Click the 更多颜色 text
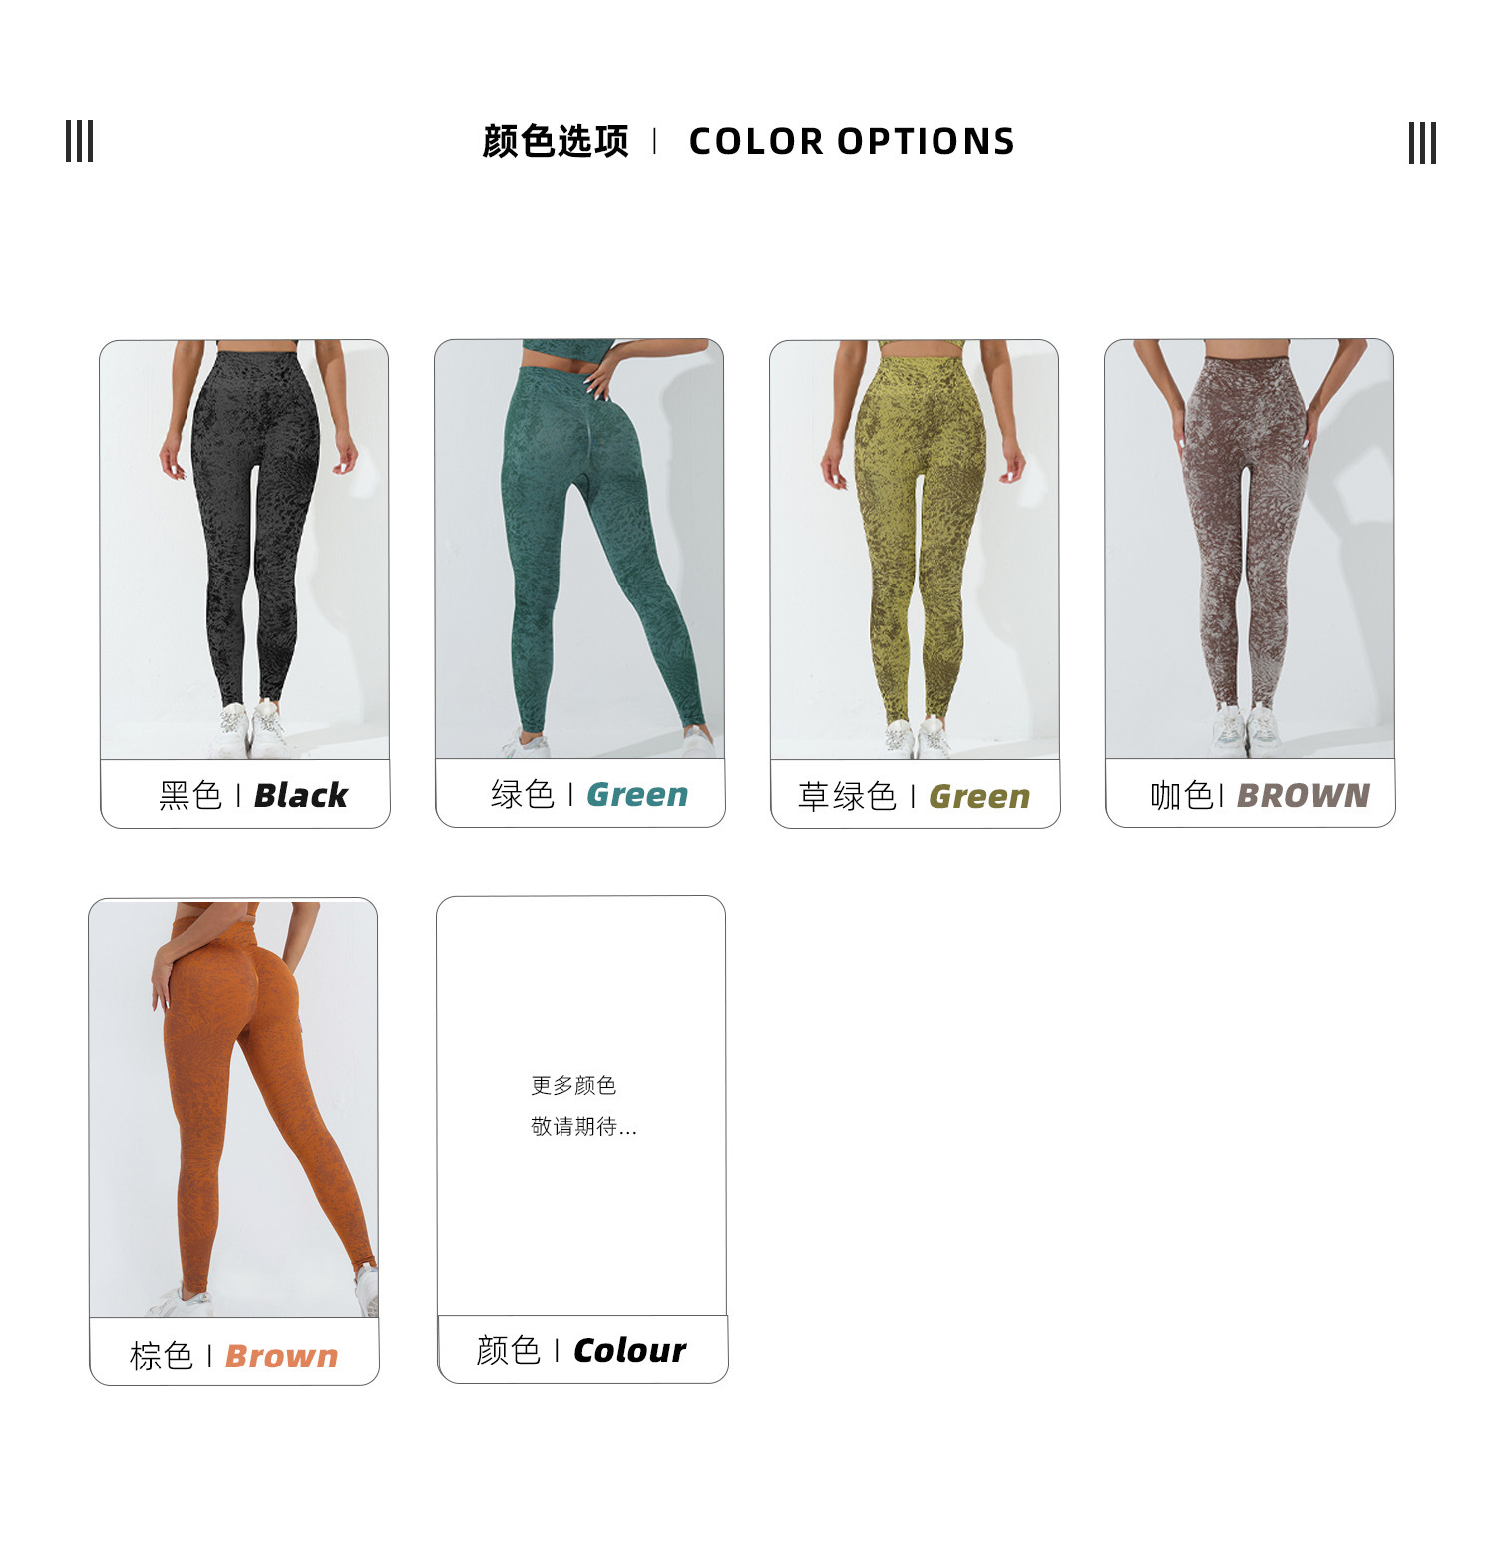The width and height of the screenshot is (1496, 1561). point(573,1085)
